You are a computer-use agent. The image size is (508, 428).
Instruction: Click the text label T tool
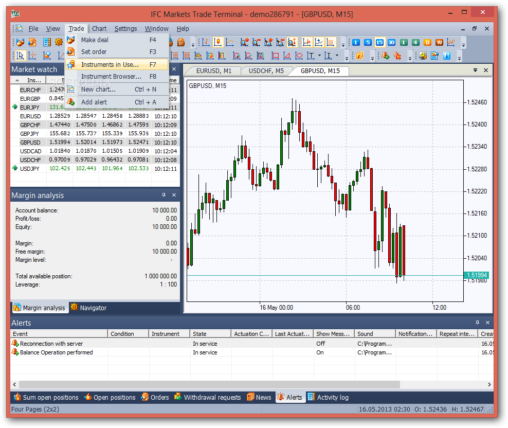311,56
